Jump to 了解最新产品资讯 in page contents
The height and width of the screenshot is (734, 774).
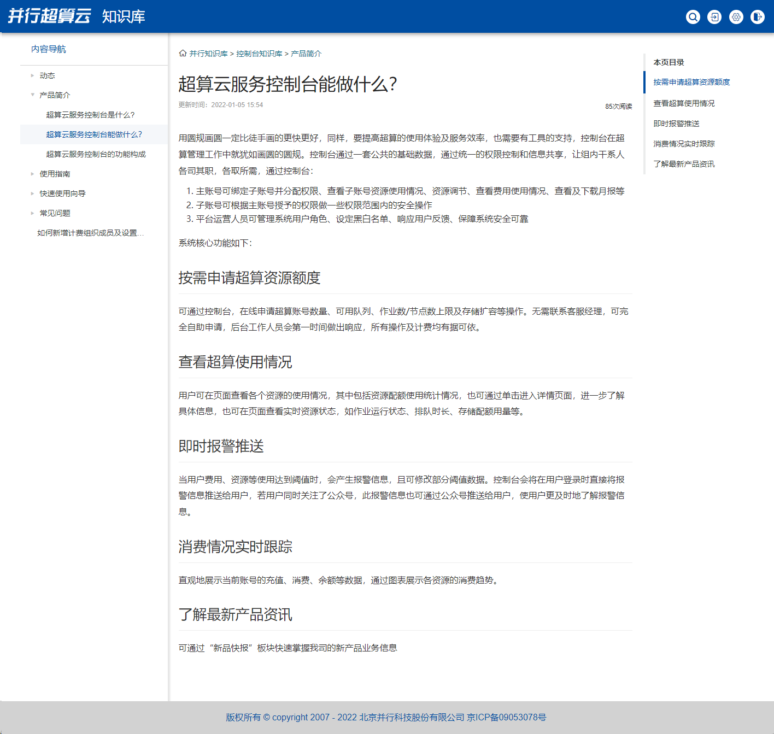(x=684, y=164)
